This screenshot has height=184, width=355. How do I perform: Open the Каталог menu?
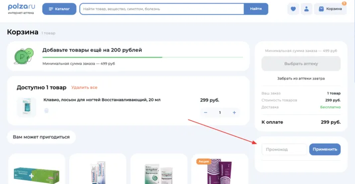coord(59,9)
